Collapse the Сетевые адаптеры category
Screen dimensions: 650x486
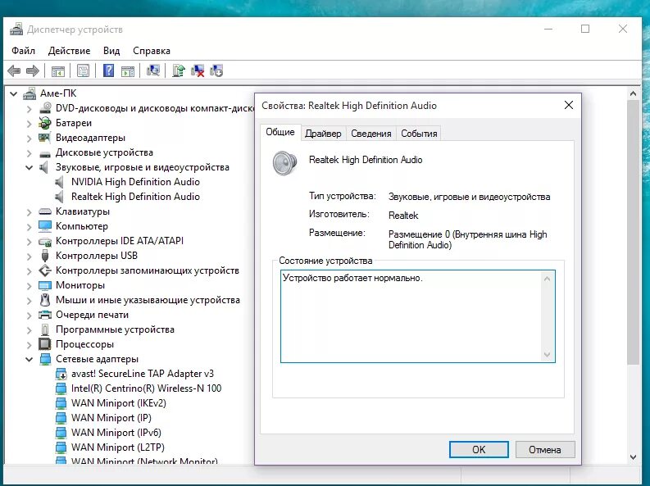pyautogui.click(x=29, y=359)
